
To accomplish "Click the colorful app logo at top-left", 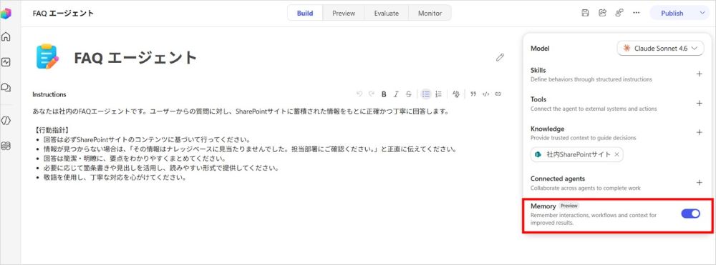I will pyautogui.click(x=6, y=14).
